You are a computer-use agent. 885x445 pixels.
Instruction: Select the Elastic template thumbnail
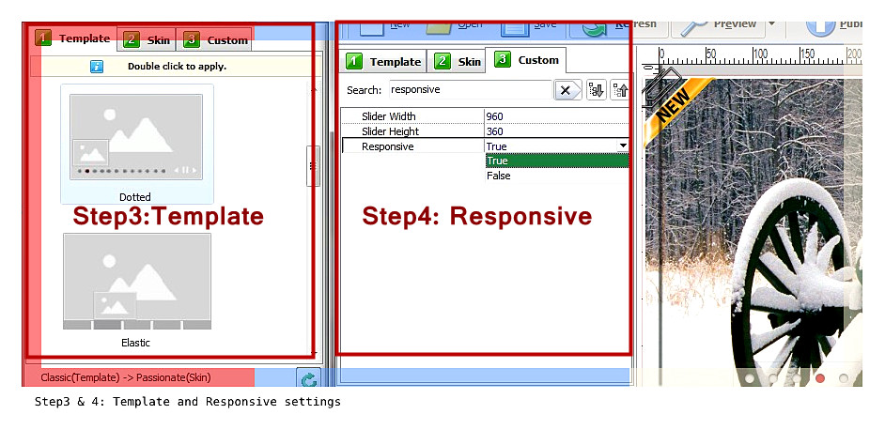point(137,282)
